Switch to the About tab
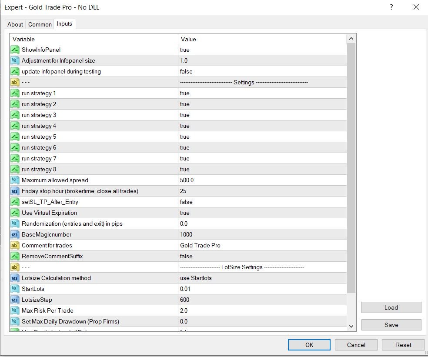The width and height of the screenshot is (428, 357). [15, 24]
